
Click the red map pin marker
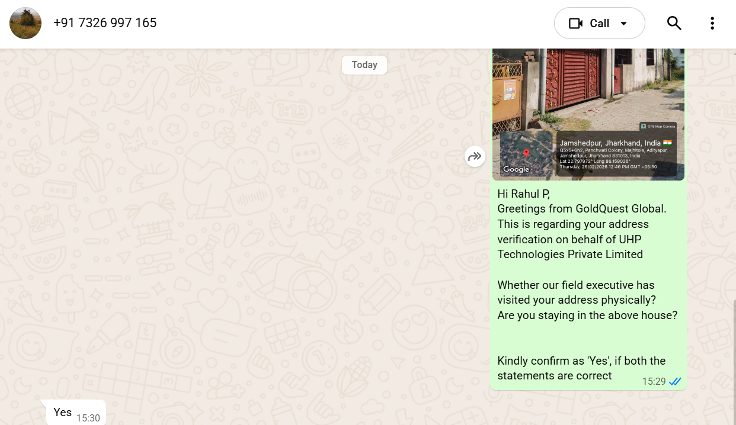526,154
